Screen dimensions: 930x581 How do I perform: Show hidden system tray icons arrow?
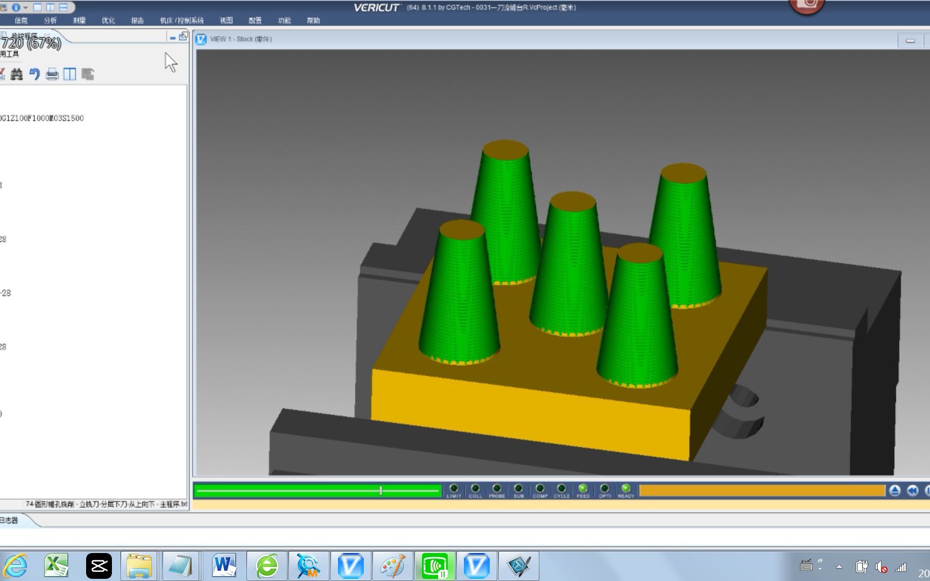[x=839, y=566]
